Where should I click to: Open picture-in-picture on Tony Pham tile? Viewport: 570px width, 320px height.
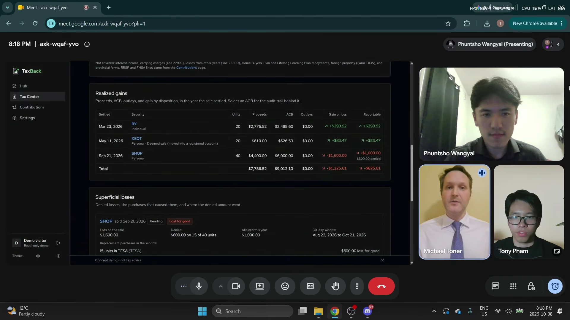point(557,251)
